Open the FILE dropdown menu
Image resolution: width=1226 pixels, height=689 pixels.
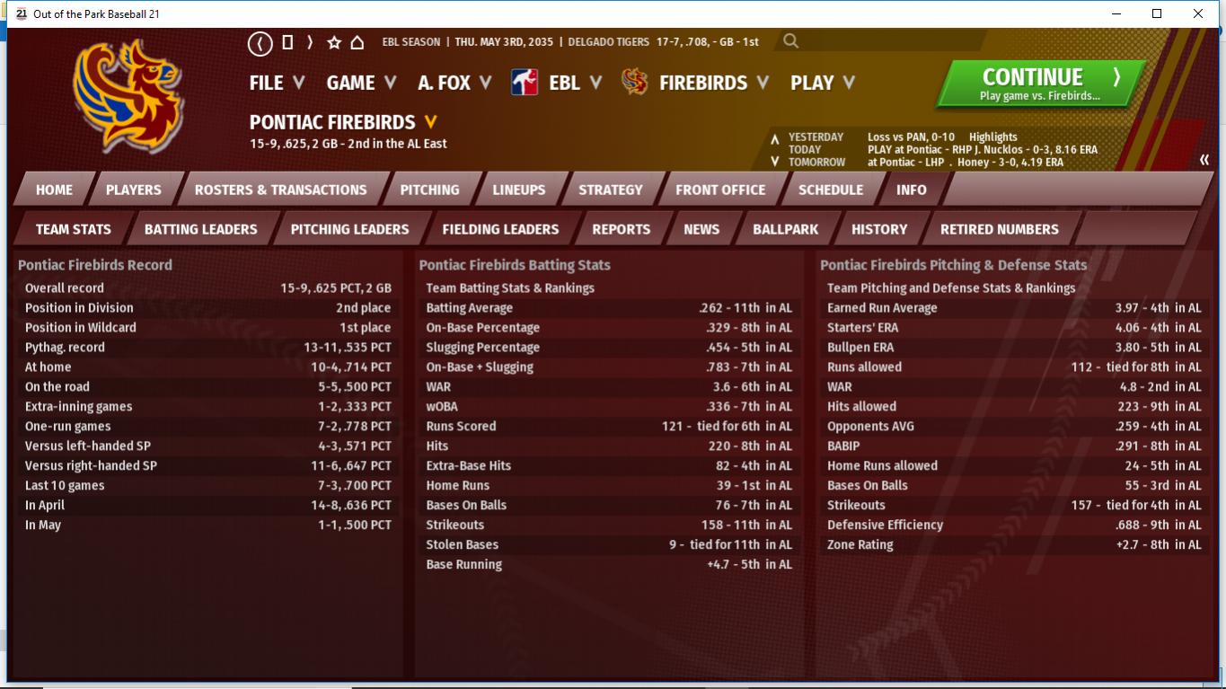[277, 83]
